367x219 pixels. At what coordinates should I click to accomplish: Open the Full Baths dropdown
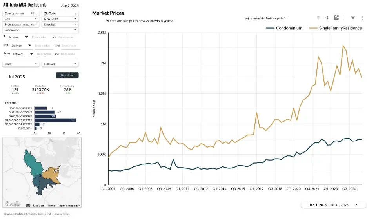tap(60, 64)
